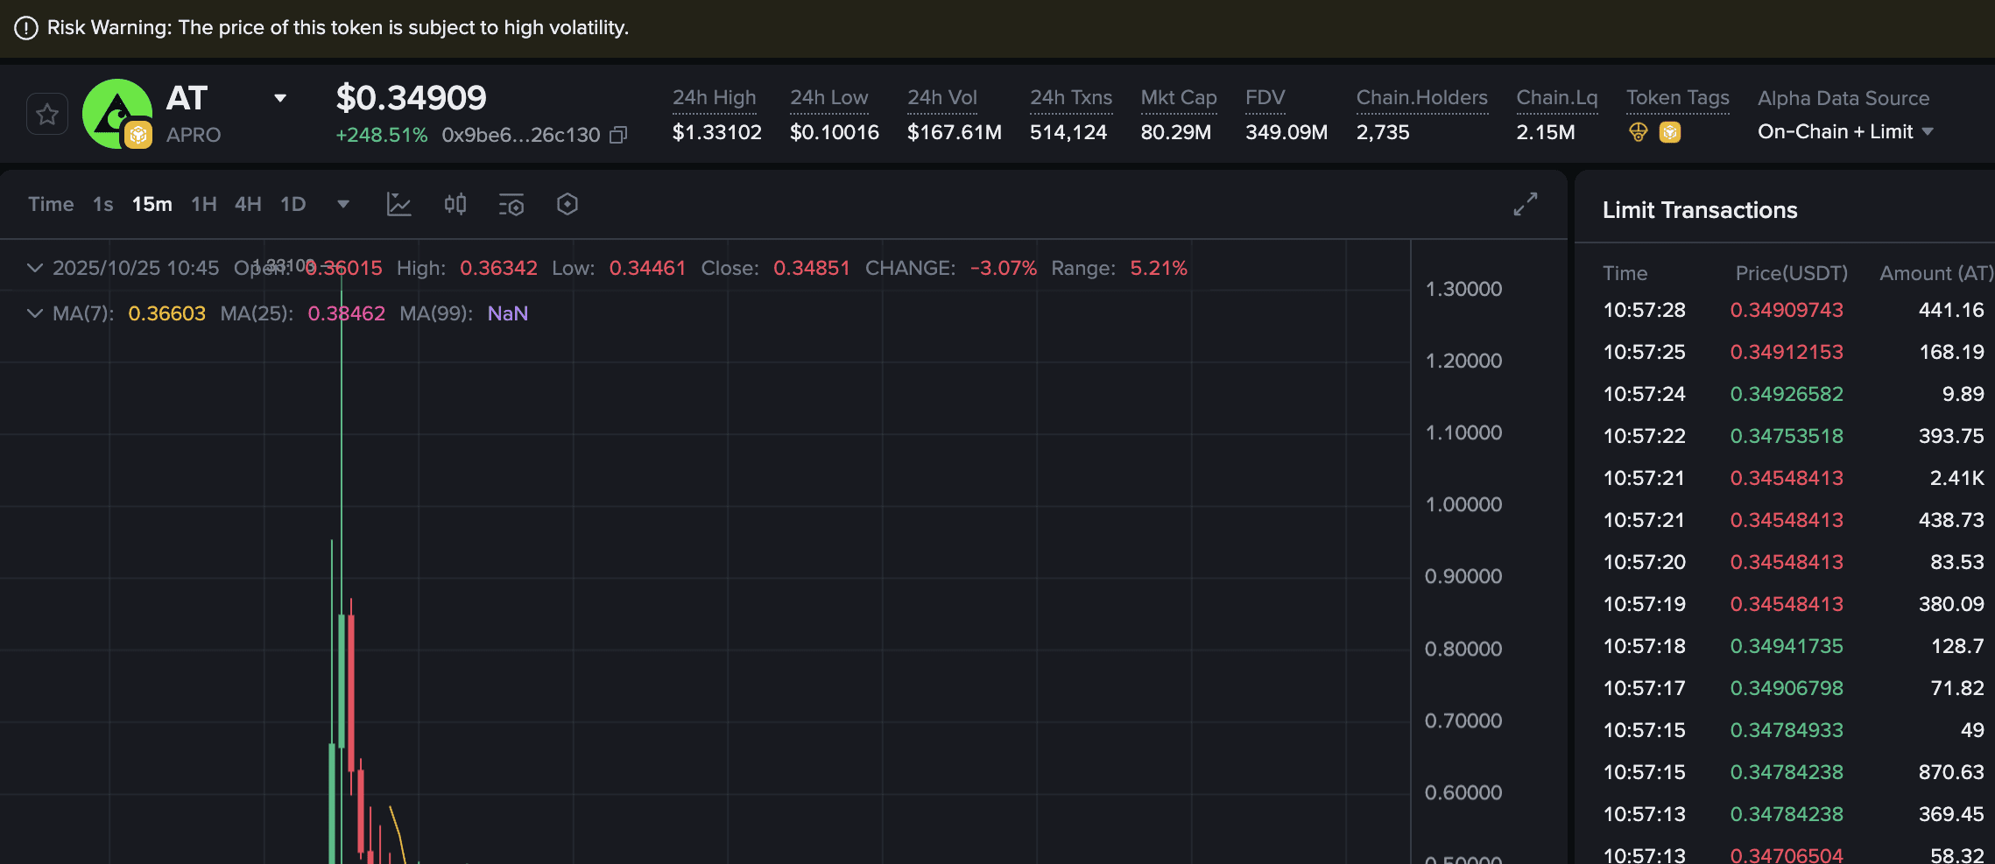Click the Limit Transactions panel header
The height and width of the screenshot is (864, 1995).
1700,210
